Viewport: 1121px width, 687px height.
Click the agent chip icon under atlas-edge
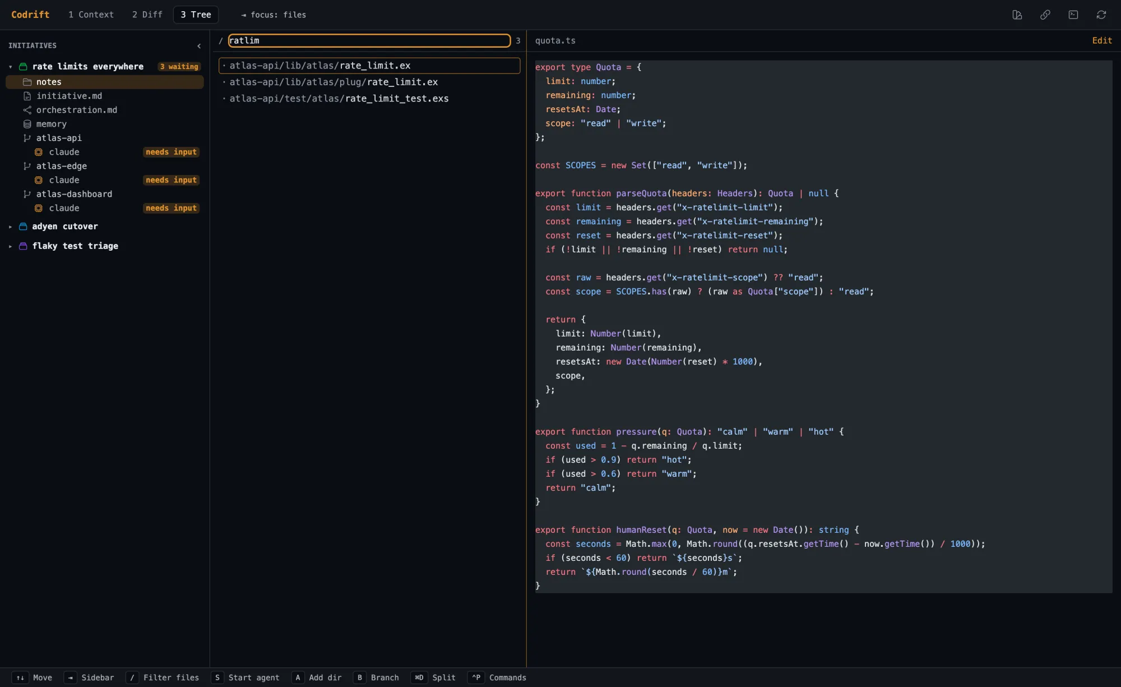(39, 180)
